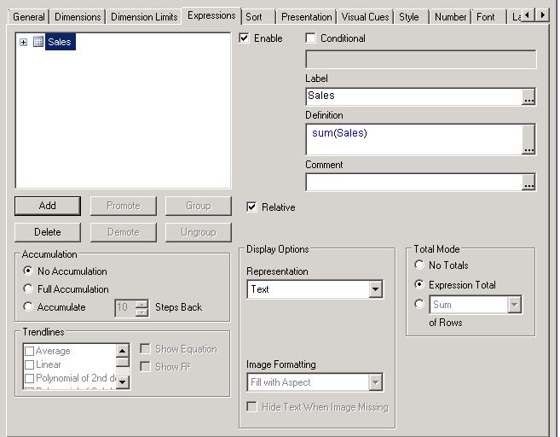Image resolution: width=560 pixels, height=437 pixels.
Task: Click the Delete expression button
Action: pyautogui.click(x=48, y=232)
